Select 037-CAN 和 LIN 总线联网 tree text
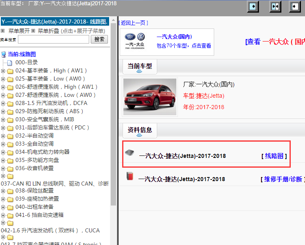Viewport: 305px width, 245px height. coord(55,184)
